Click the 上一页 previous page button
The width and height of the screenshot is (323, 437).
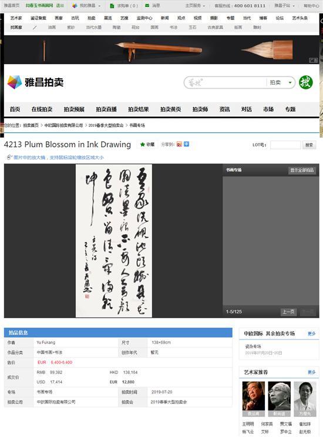pos(288,312)
